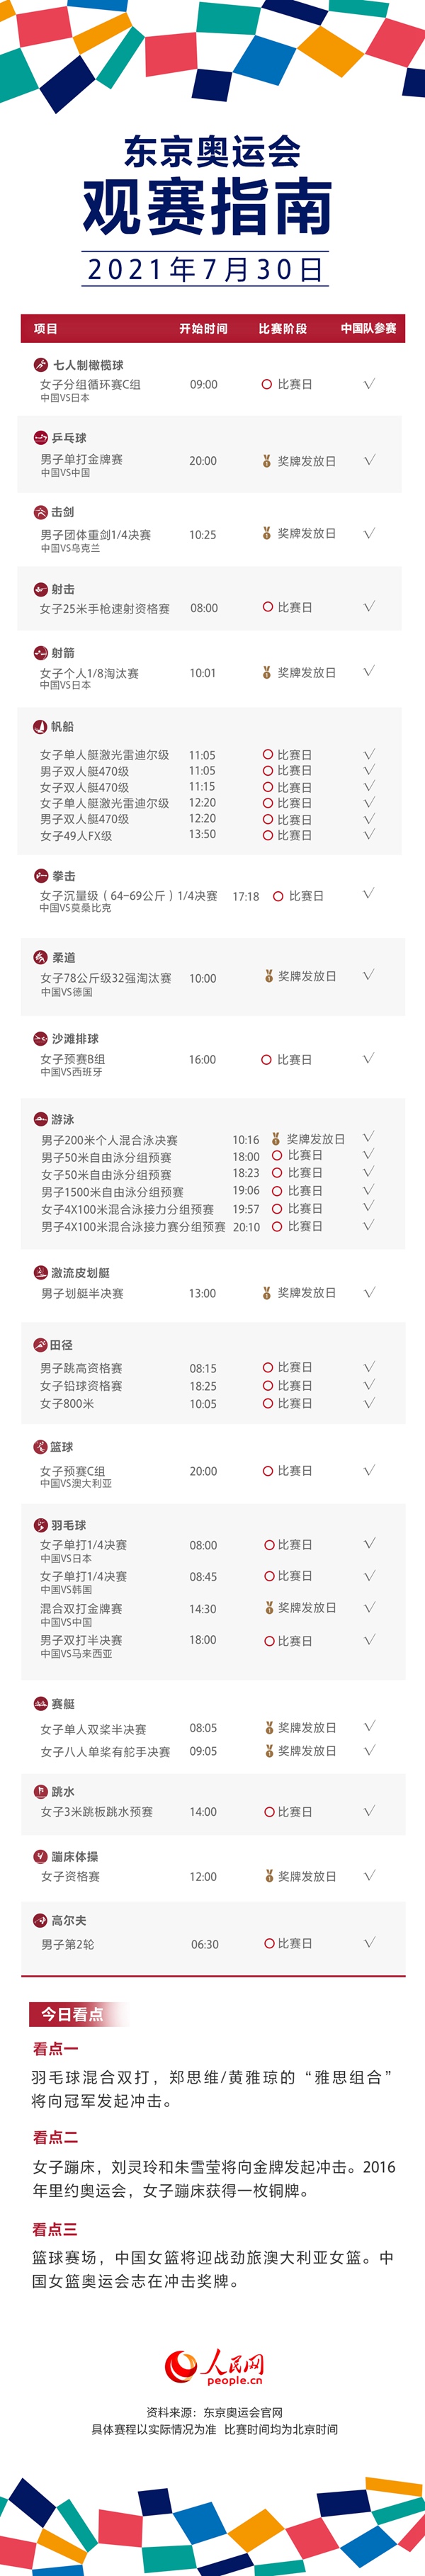Click the table tennis sport icon

click(x=41, y=437)
